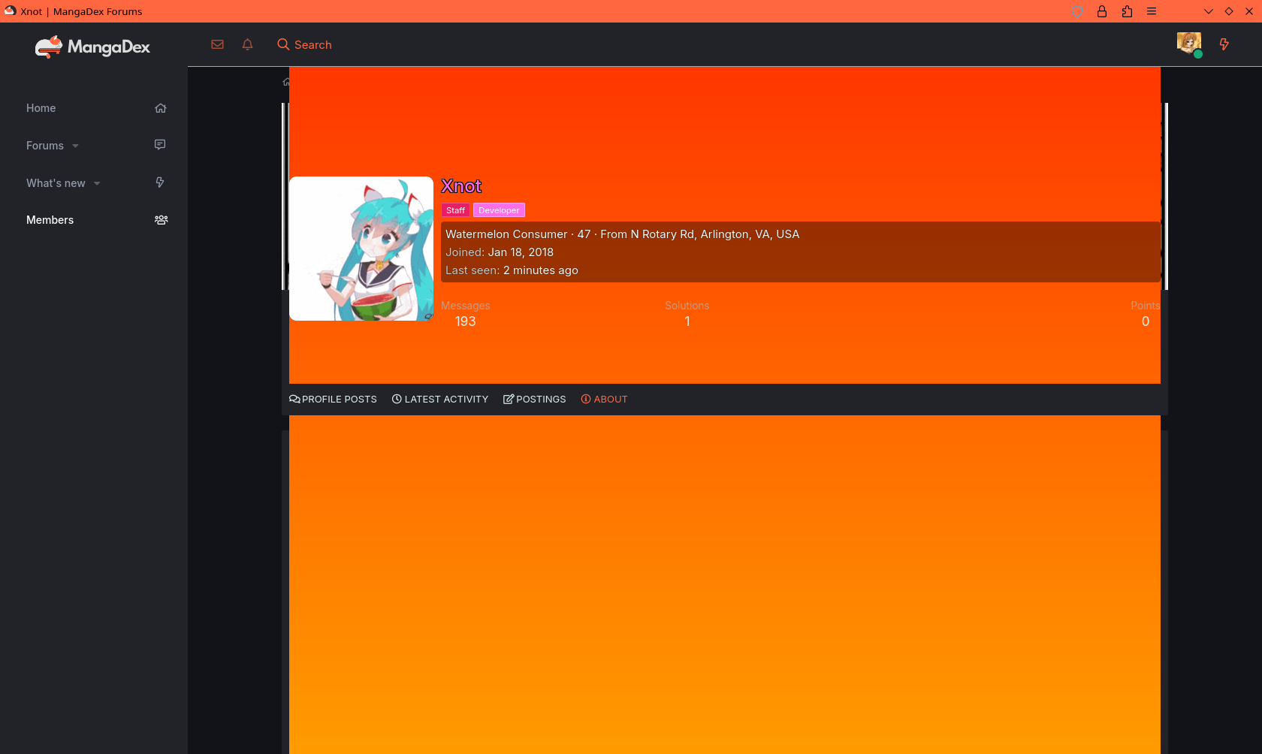Click the Forums chat icon

(160, 145)
